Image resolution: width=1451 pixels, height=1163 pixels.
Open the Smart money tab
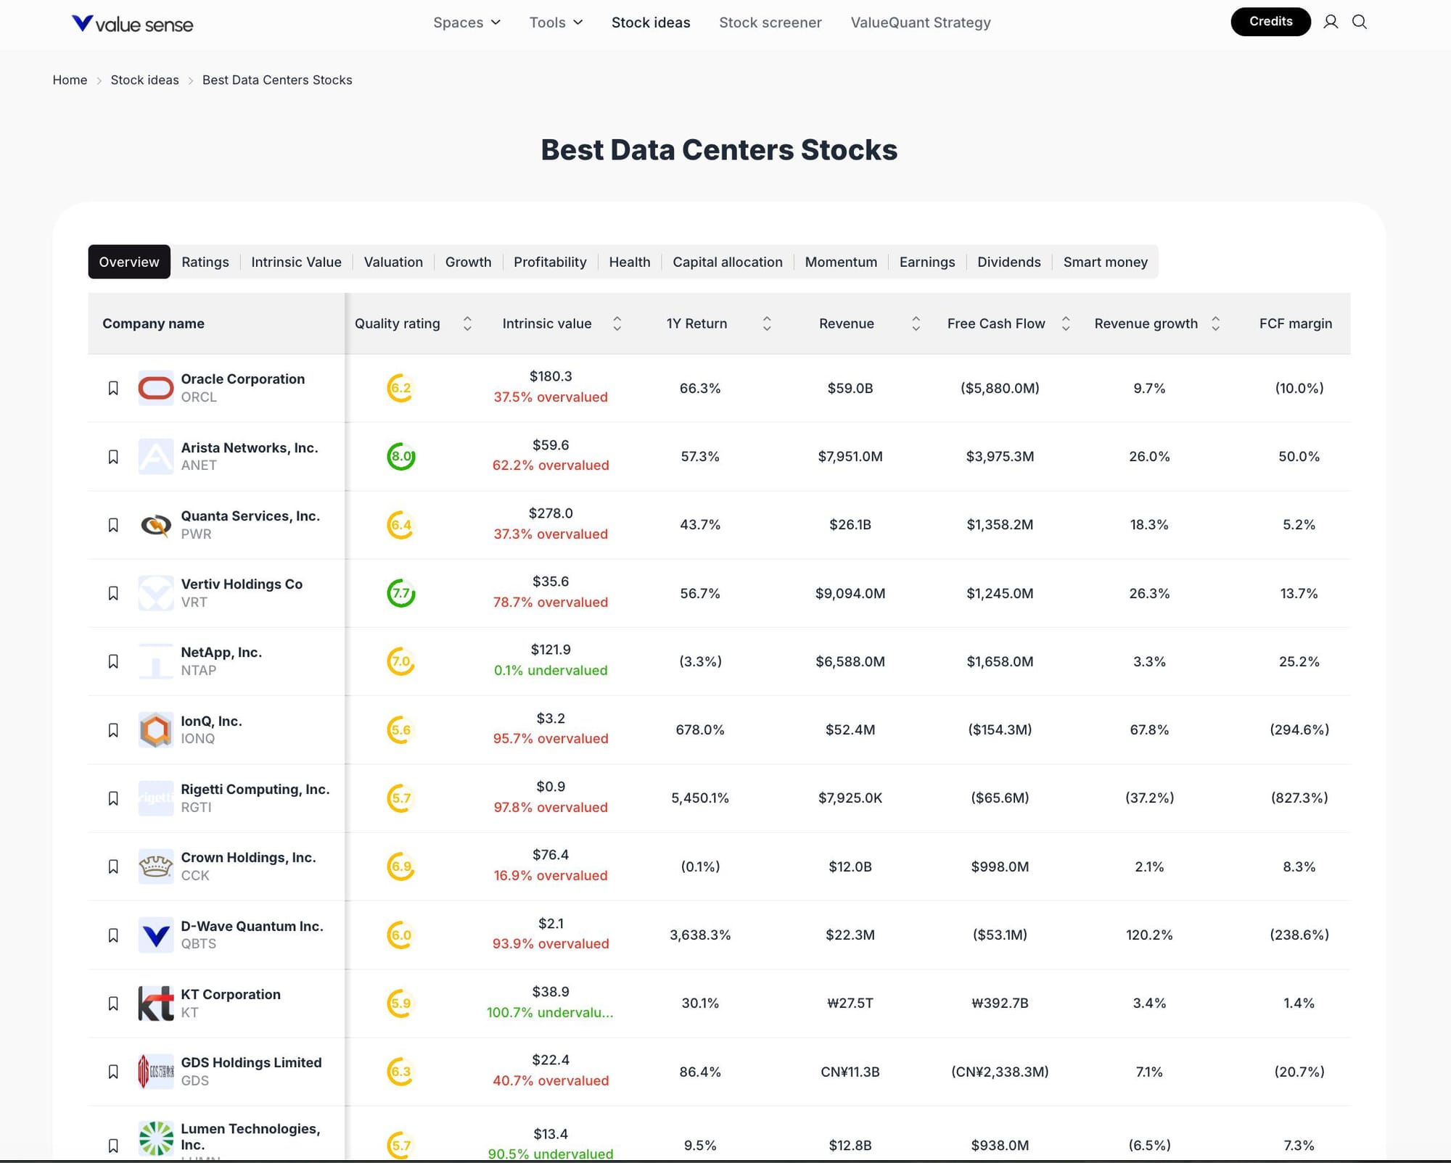(1105, 262)
